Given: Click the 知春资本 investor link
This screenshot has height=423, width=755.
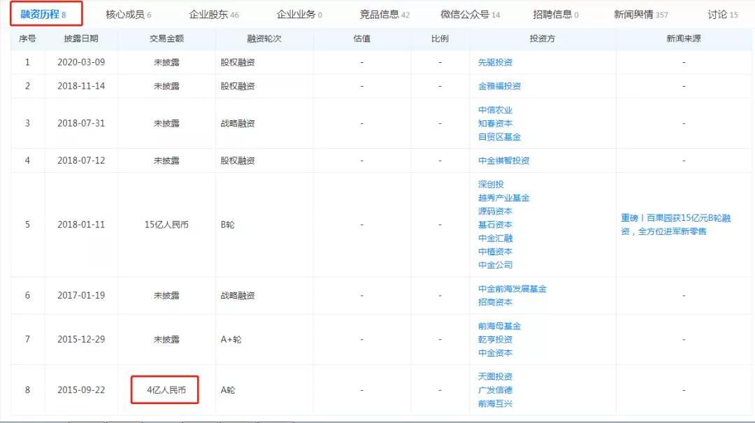Looking at the screenshot, I should point(495,123).
